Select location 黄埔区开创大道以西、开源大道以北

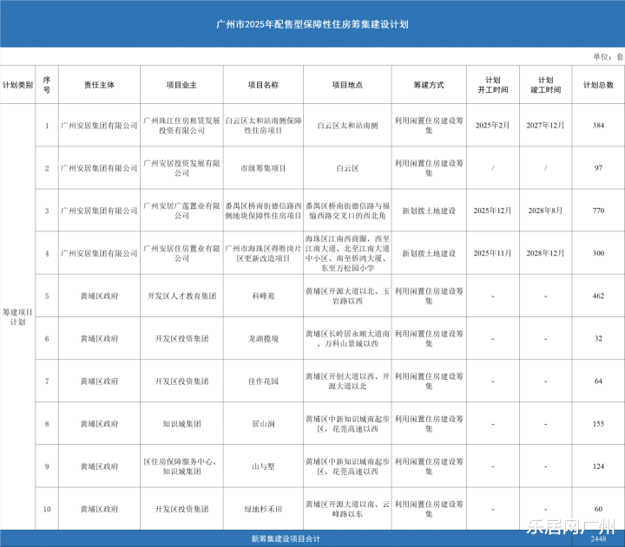347,381
